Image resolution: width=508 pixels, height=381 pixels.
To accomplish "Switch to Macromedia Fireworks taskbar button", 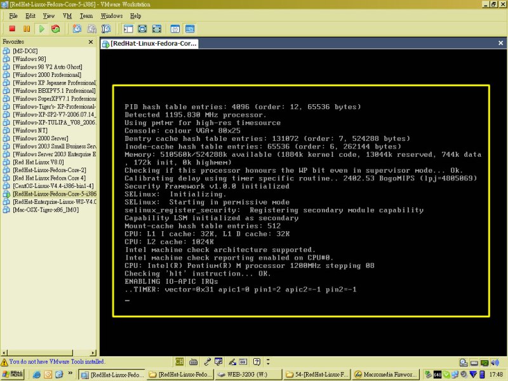I will point(386,375).
